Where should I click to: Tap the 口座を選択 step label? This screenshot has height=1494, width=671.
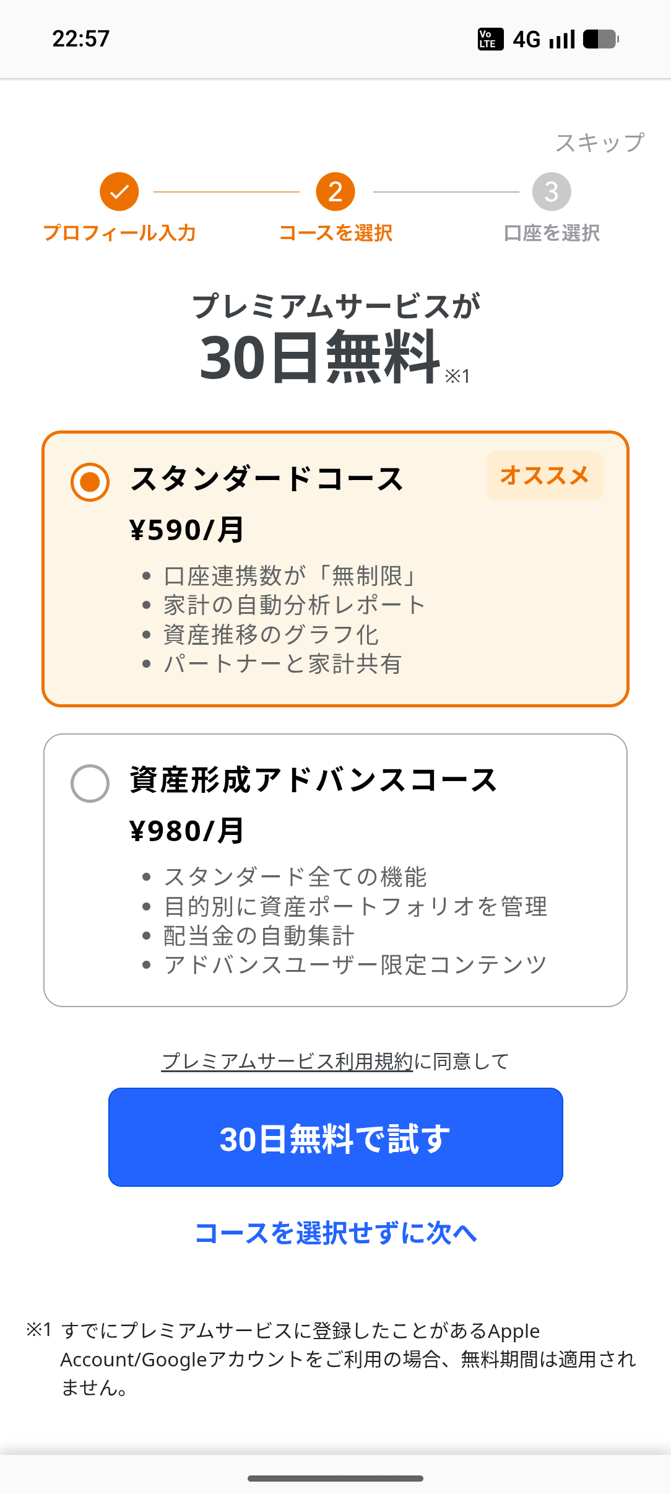(552, 233)
